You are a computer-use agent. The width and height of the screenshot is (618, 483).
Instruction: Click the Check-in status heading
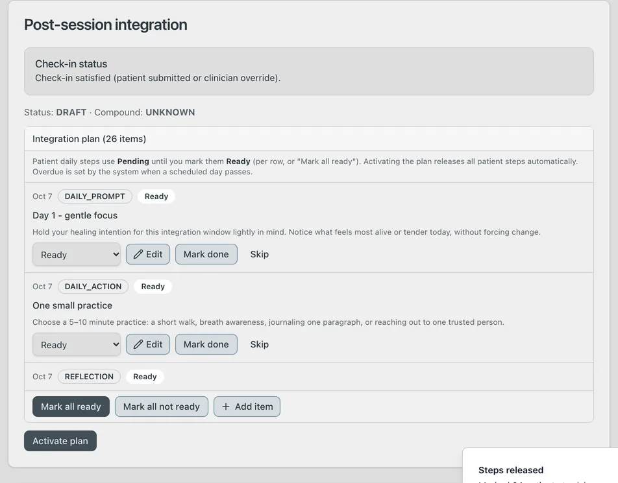point(71,64)
